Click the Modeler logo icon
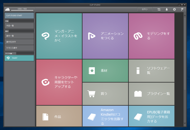This screenshot has width=190, height=130. click(138, 36)
